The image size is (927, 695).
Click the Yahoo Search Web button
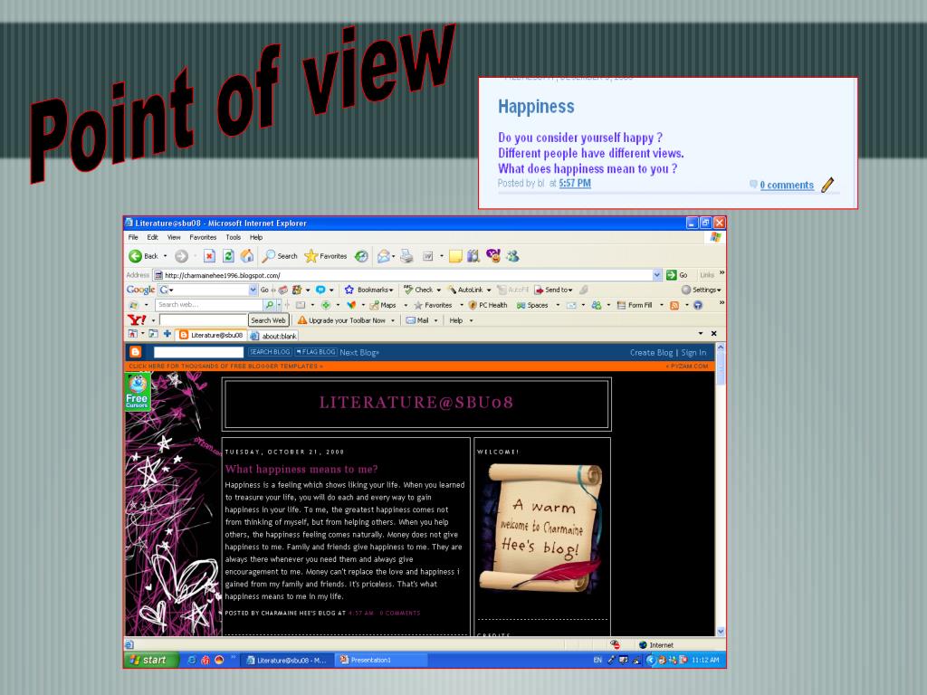(x=268, y=319)
